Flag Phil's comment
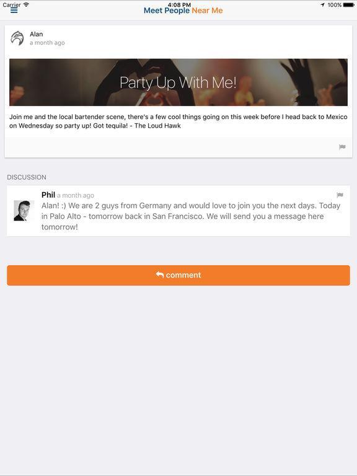Viewport: 357px width, 476px height. coord(340,195)
